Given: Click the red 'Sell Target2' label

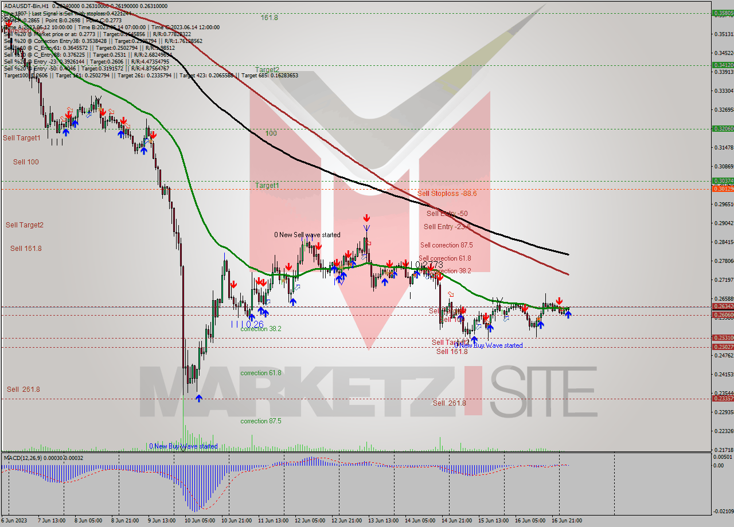Looking at the screenshot, I should pos(25,225).
